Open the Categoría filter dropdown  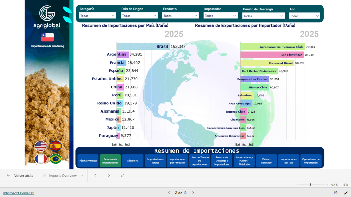[97, 16]
